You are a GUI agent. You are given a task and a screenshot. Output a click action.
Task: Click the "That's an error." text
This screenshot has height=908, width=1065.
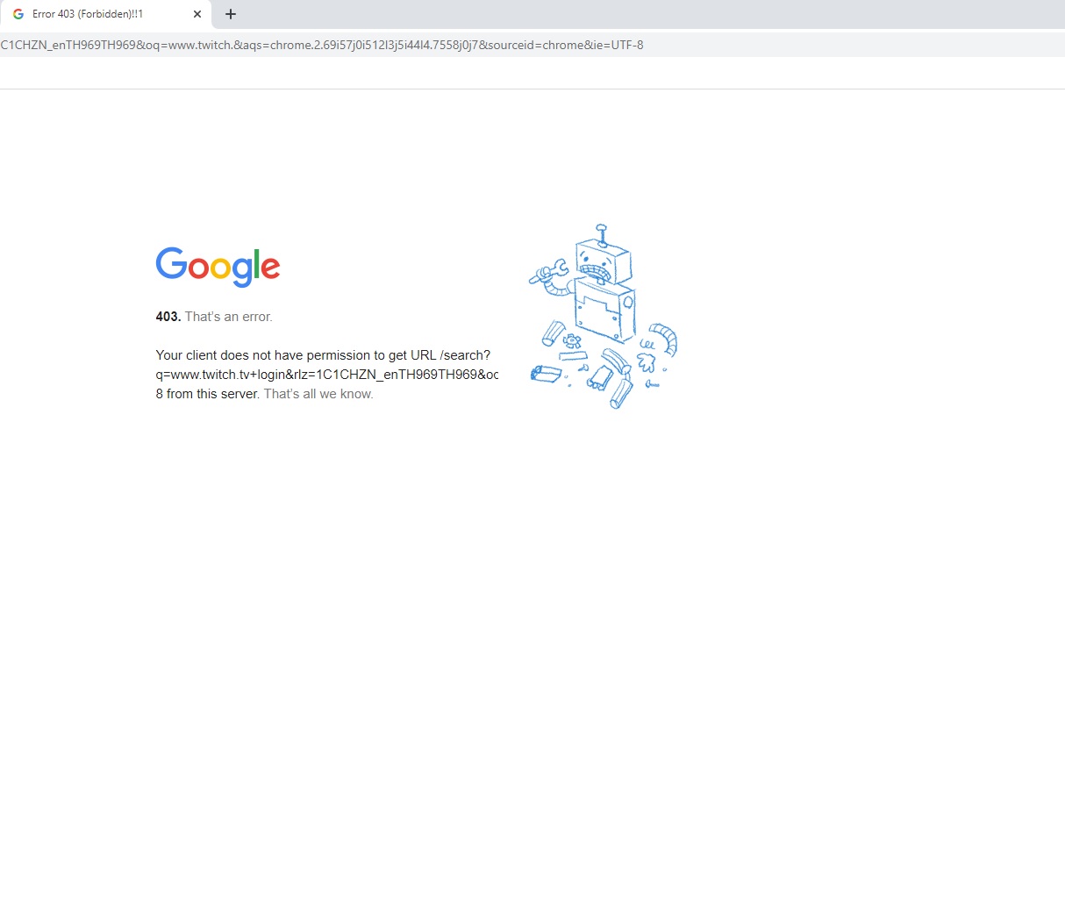tap(229, 317)
